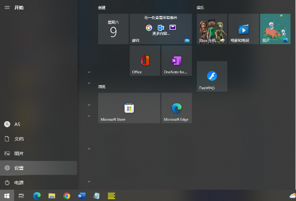Select 设置 in the Start sidebar
296x201 pixels.
pos(19,168)
